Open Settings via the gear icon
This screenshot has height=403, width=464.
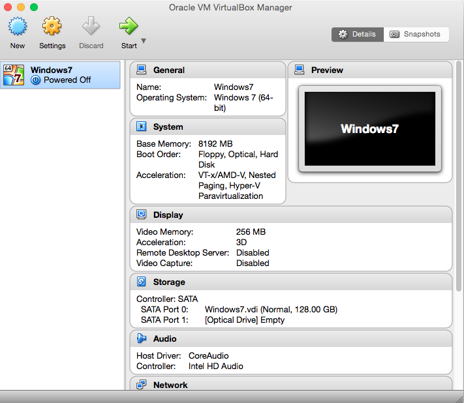coord(52,26)
